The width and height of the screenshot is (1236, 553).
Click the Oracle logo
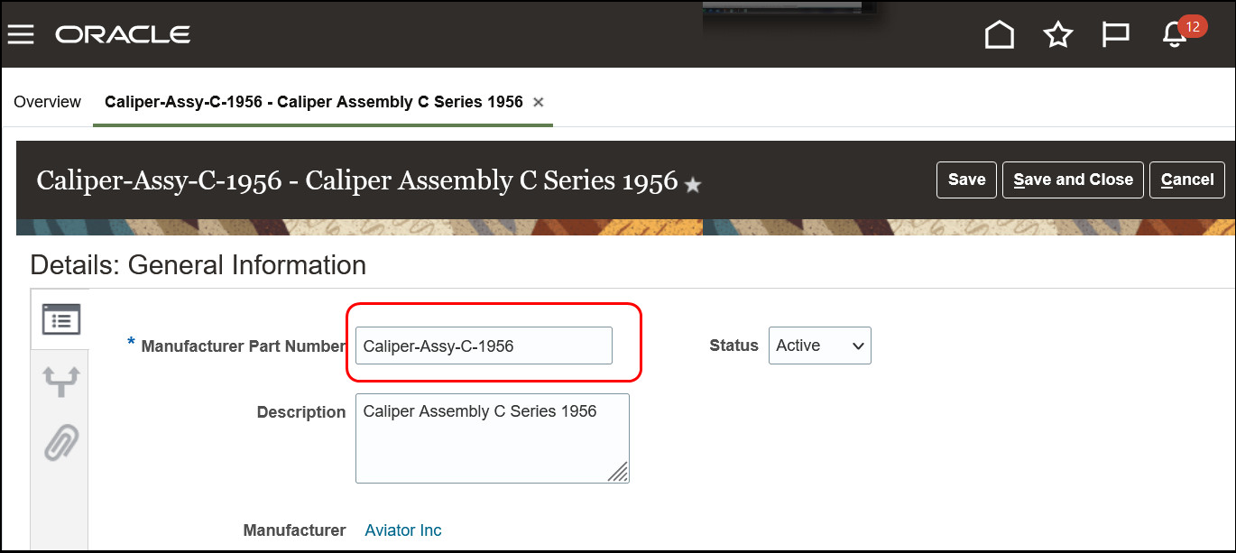(x=123, y=34)
